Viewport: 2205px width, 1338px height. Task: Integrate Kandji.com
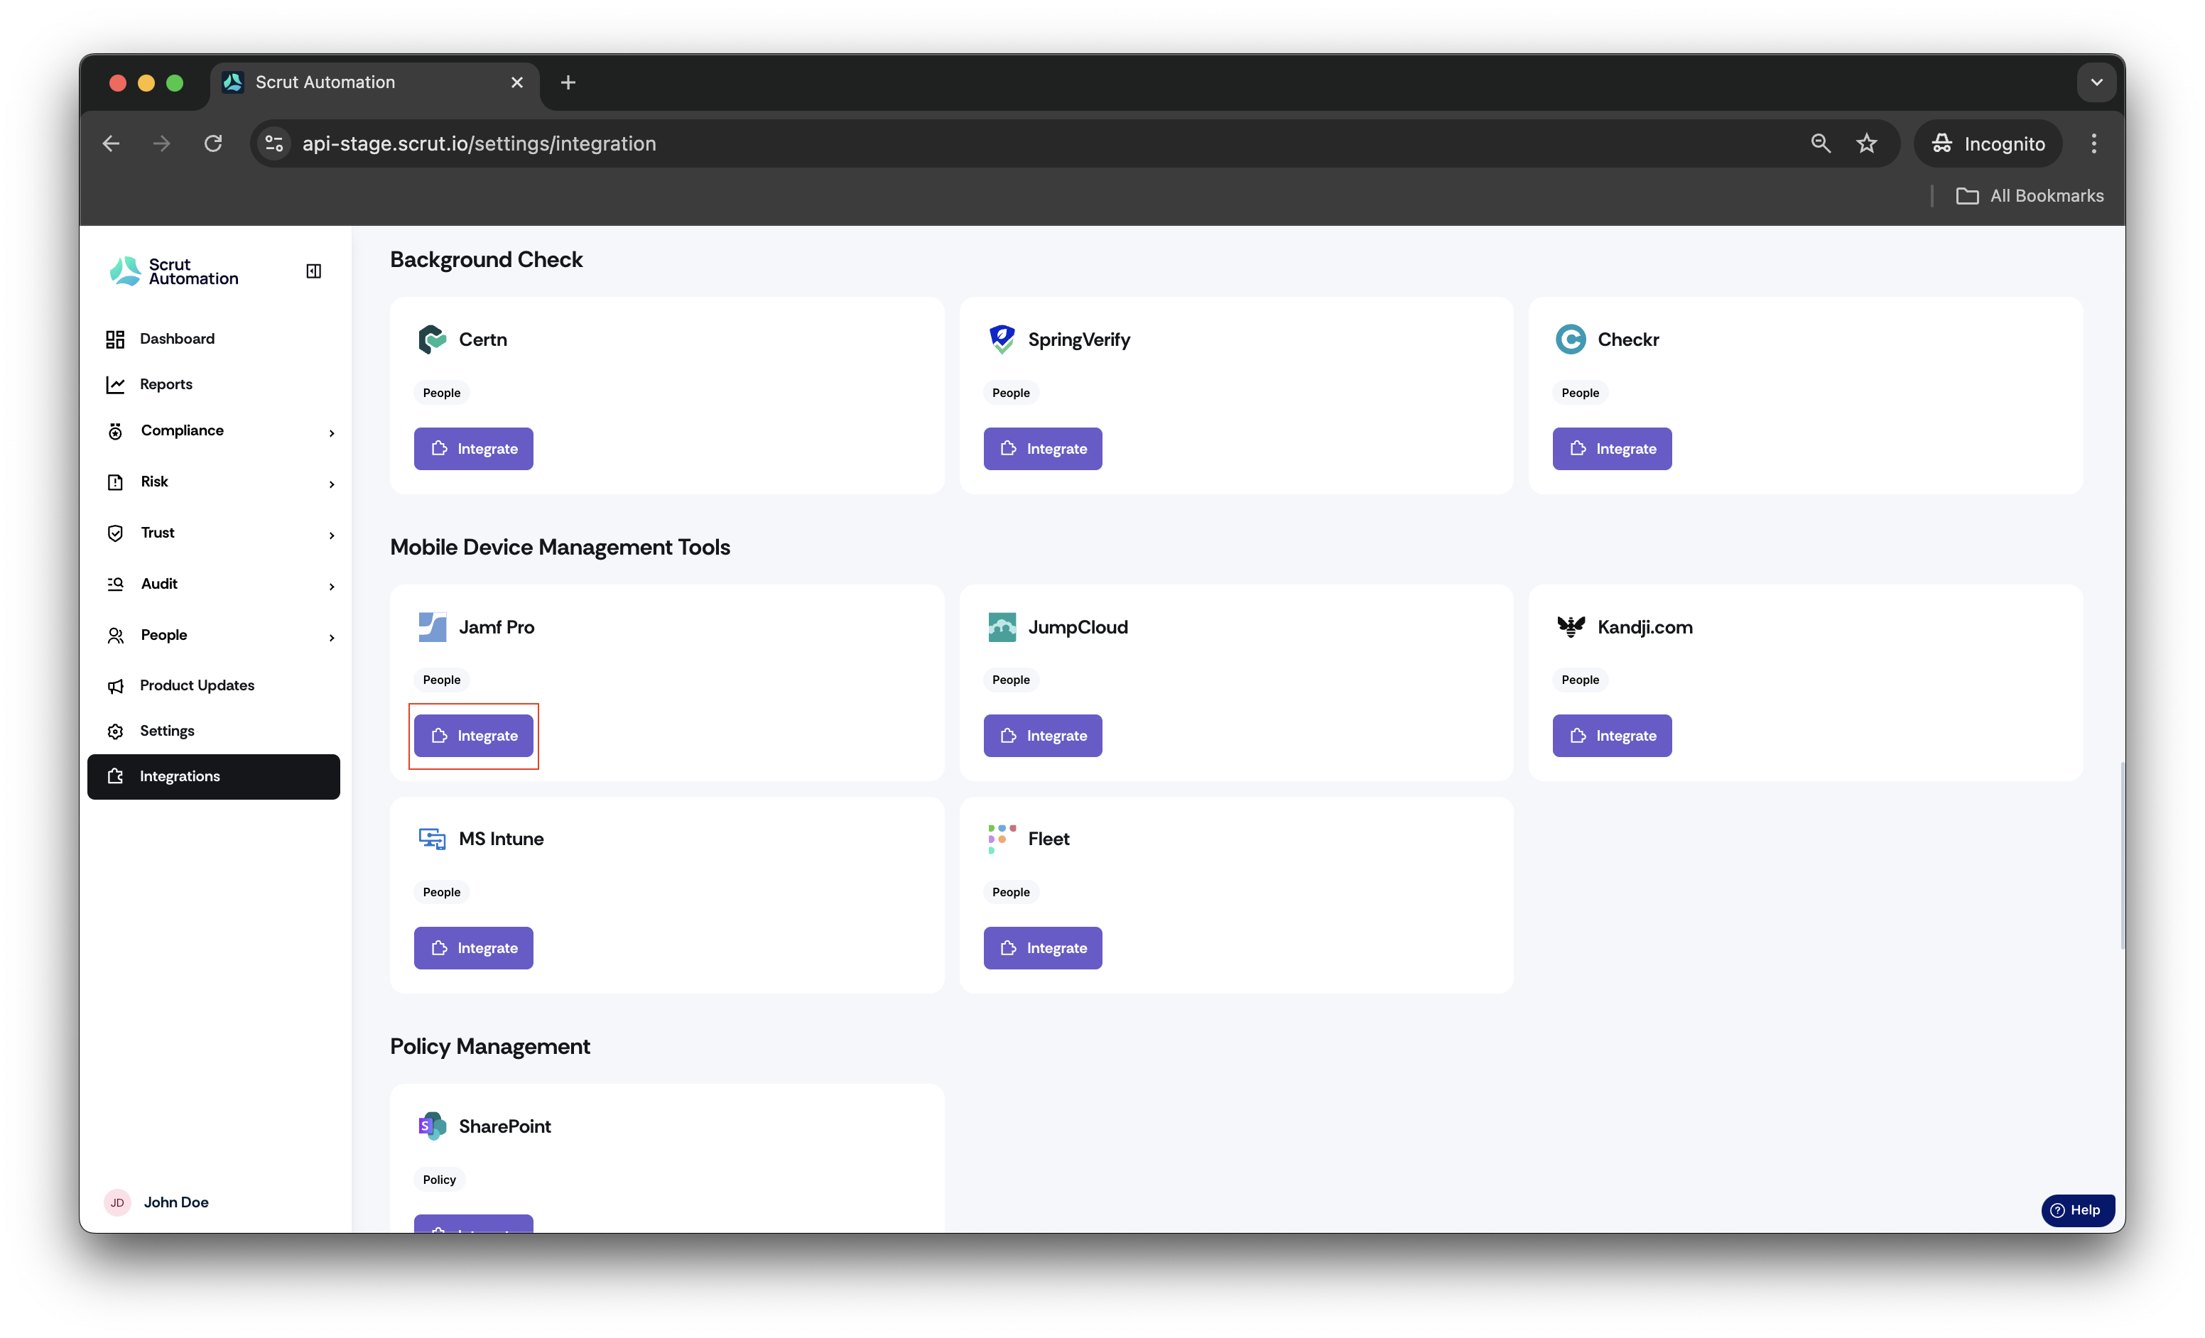(x=1612, y=736)
